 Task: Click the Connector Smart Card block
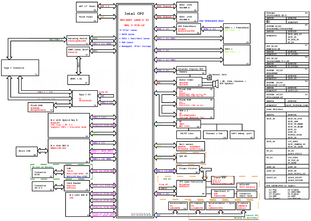pos(247,195)
